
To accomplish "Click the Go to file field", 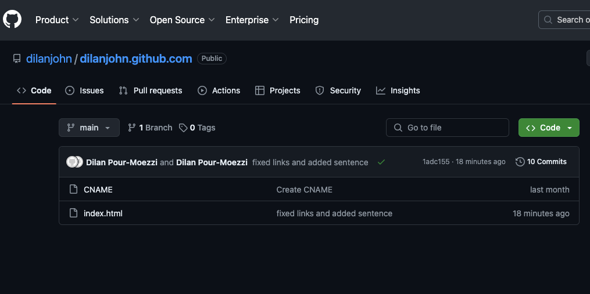I will 448,128.
